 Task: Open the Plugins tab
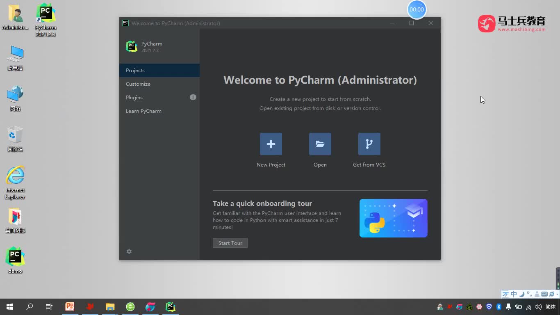159,98
